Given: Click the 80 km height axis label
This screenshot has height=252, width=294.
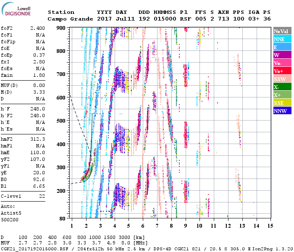Looking at the screenshot, I should [63, 219].
